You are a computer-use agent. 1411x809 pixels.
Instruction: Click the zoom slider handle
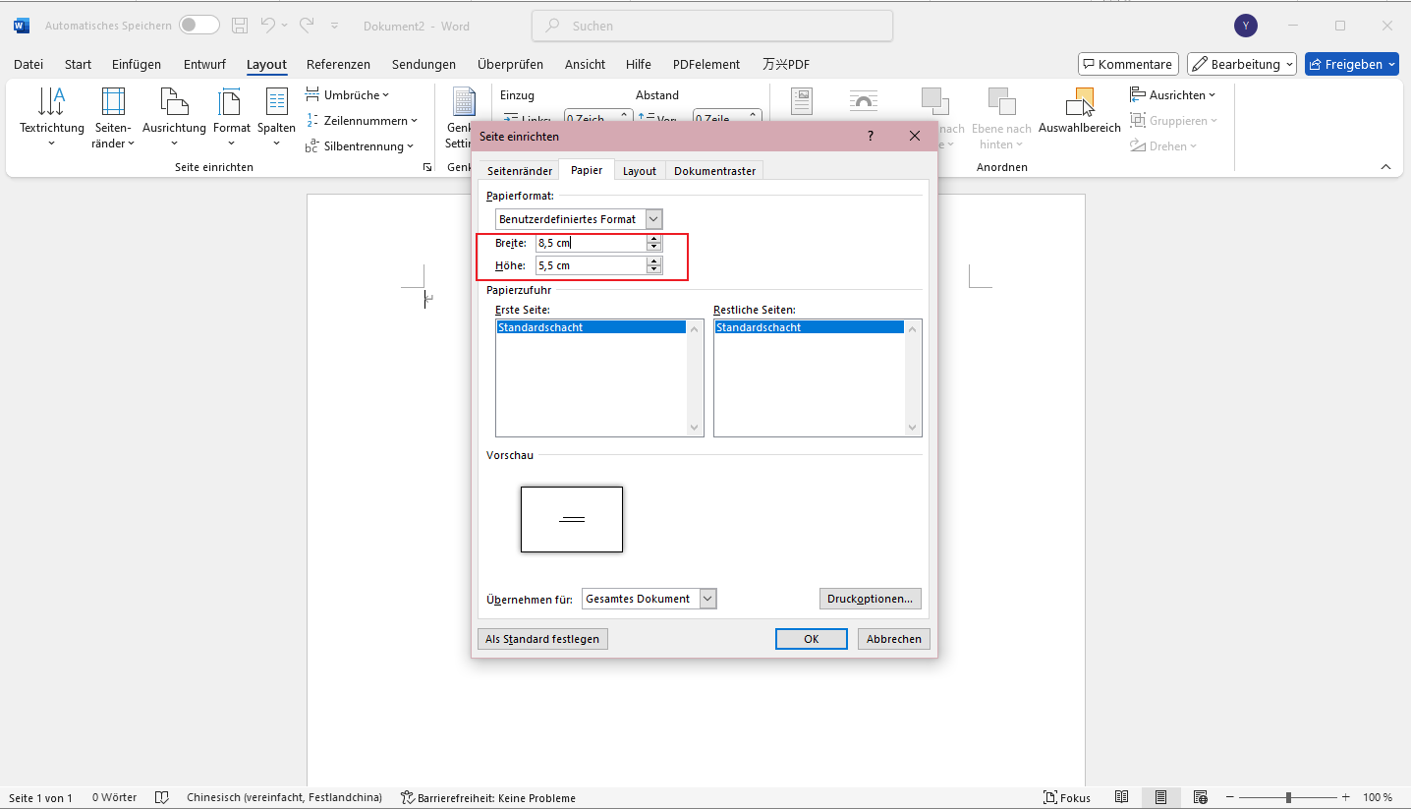(x=1288, y=797)
